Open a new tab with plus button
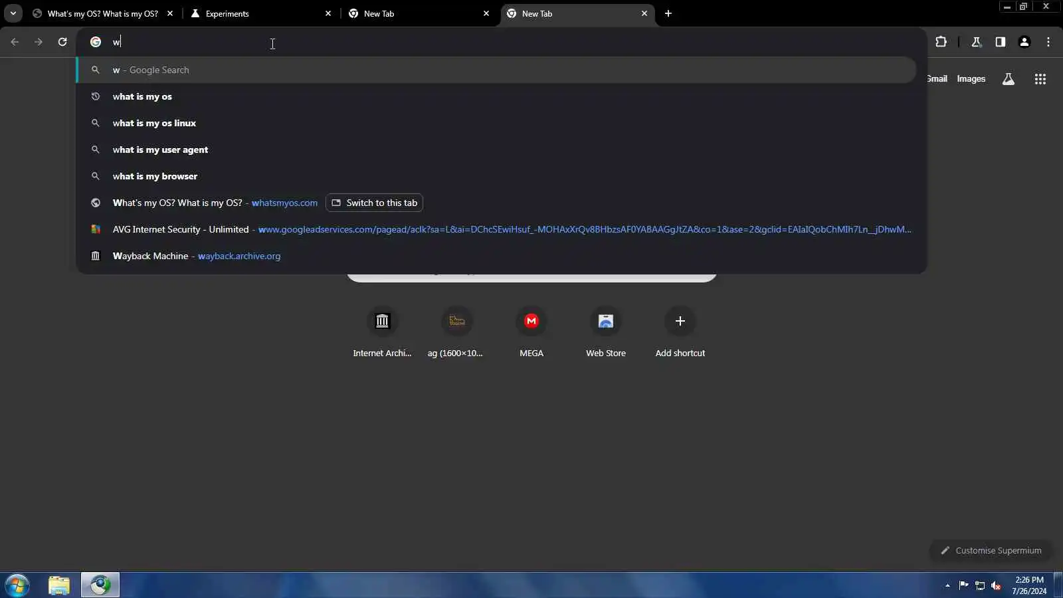The height and width of the screenshot is (598, 1063). coord(668,13)
